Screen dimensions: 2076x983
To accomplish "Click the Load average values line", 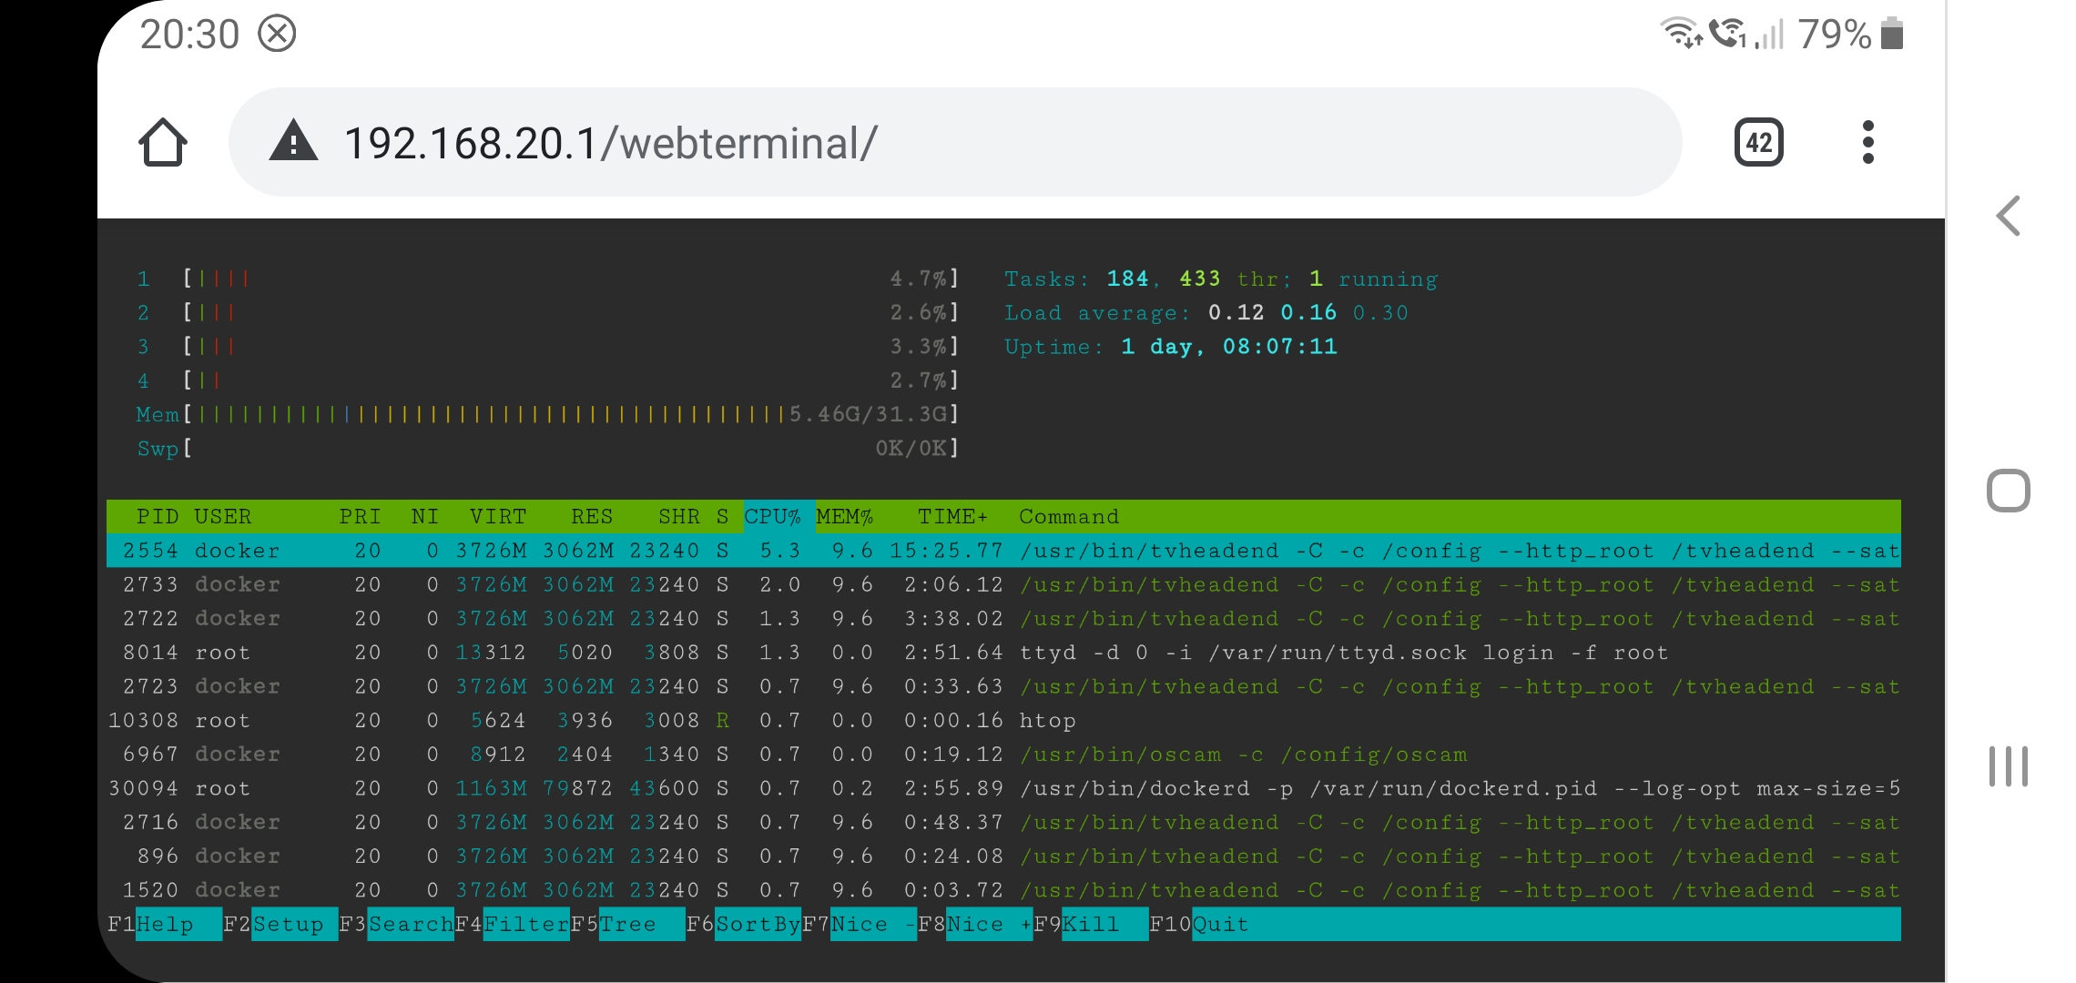I will pyautogui.click(x=1206, y=312).
